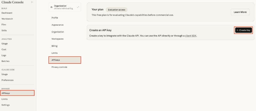Viewport: 256px width, 111px height.
Task: Open Usage under the Analytics section
Action: point(5,43)
